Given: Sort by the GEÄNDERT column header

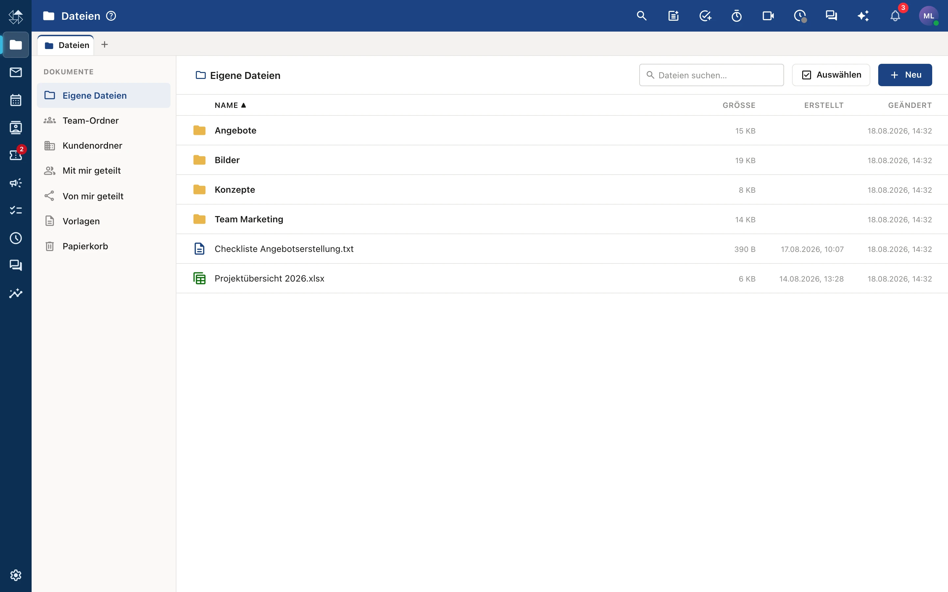Looking at the screenshot, I should (909, 105).
